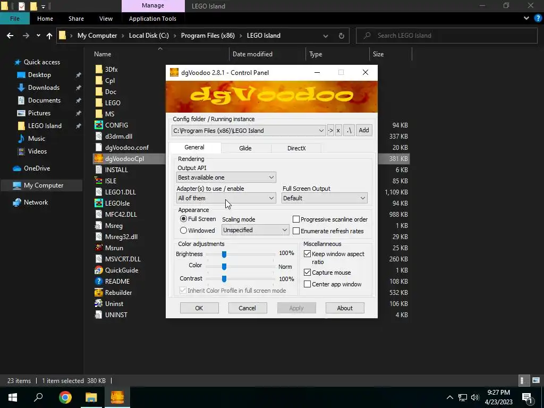This screenshot has width=544, height=408.
Task: Expand the Config folder path dropdown
Action: click(321, 131)
